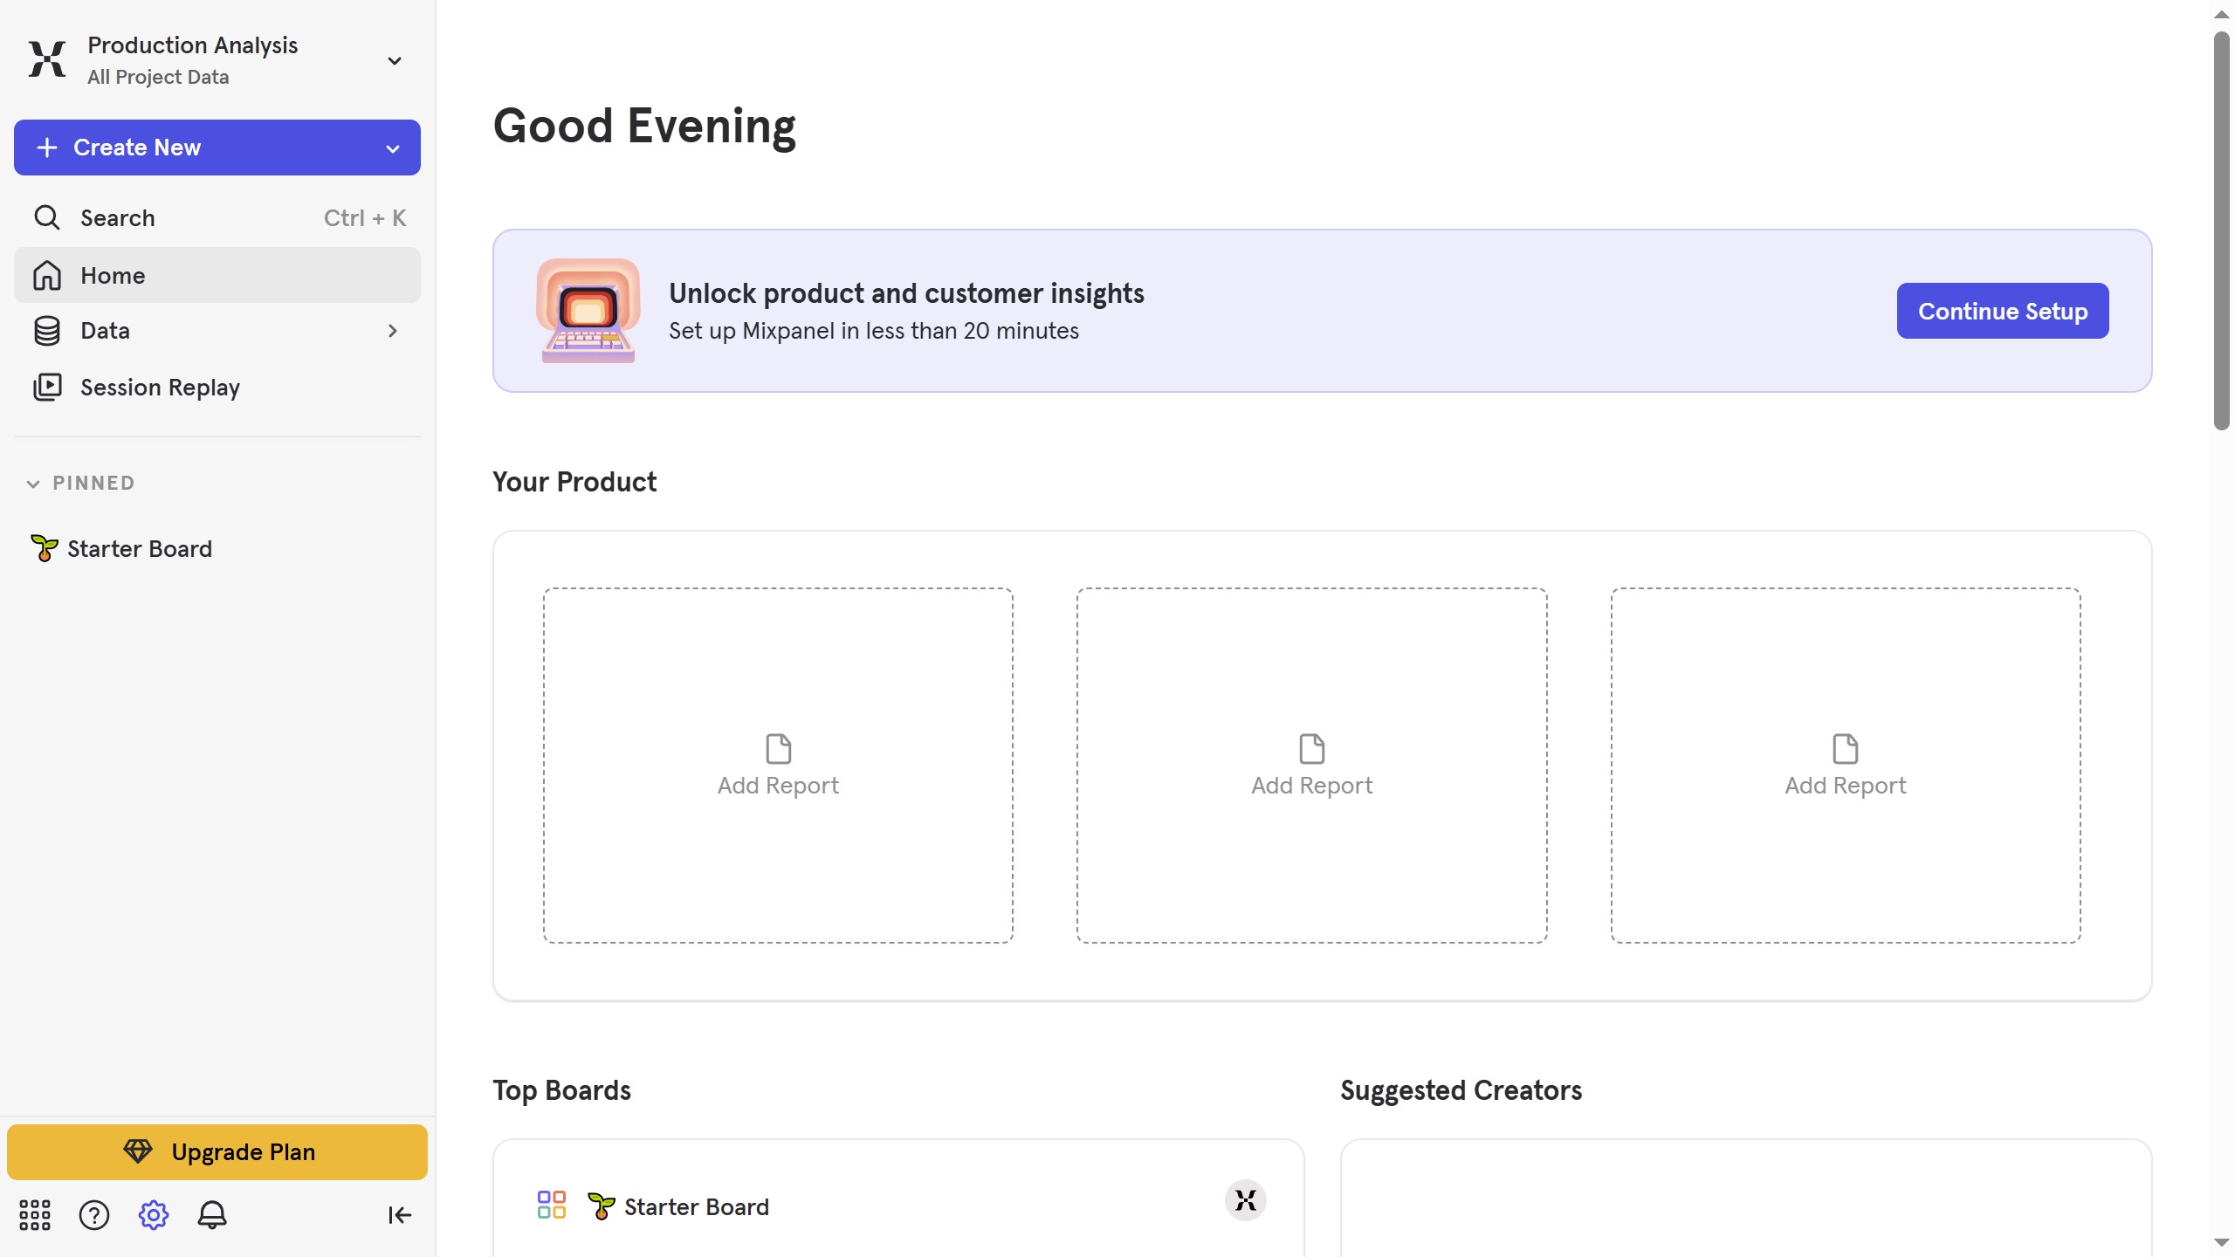The height and width of the screenshot is (1257, 2235).
Task: Click the document icon in first Add Report
Action: click(778, 749)
